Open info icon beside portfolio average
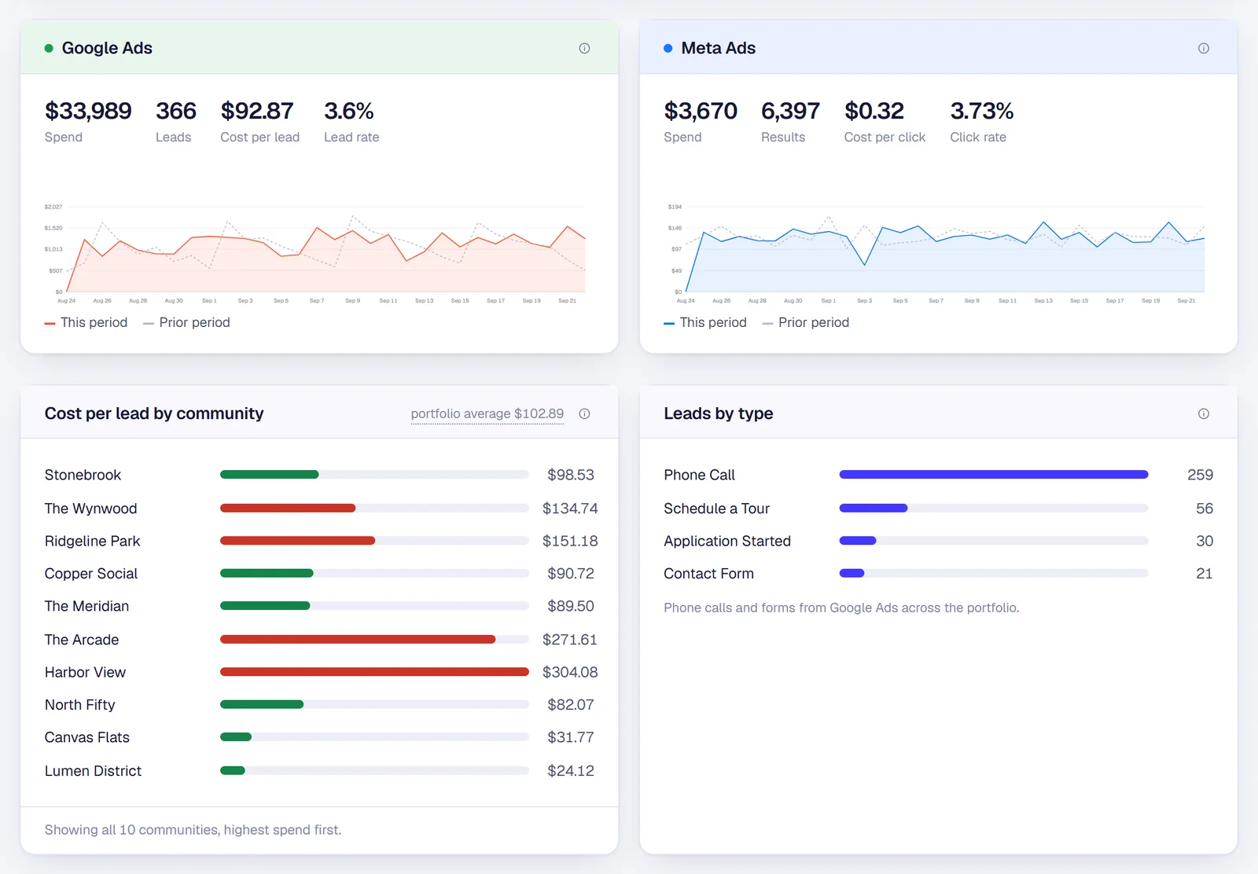Screen dimensions: 1258x874 (584, 413)
